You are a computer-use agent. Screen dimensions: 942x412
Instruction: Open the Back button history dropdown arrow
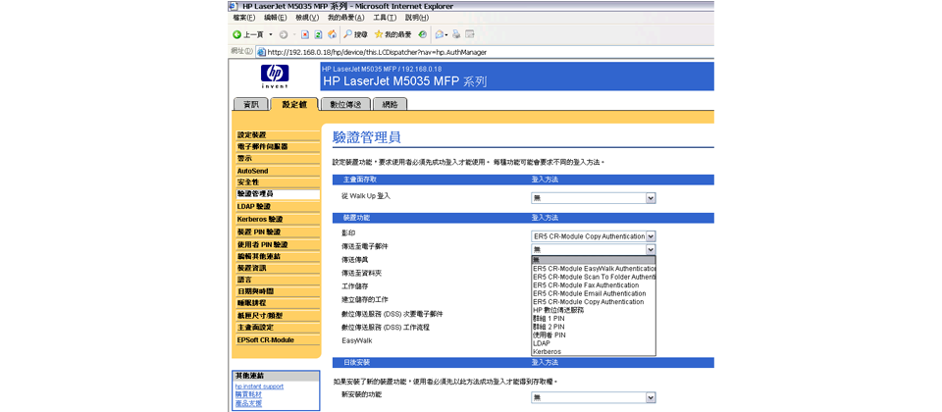[271, 35]
